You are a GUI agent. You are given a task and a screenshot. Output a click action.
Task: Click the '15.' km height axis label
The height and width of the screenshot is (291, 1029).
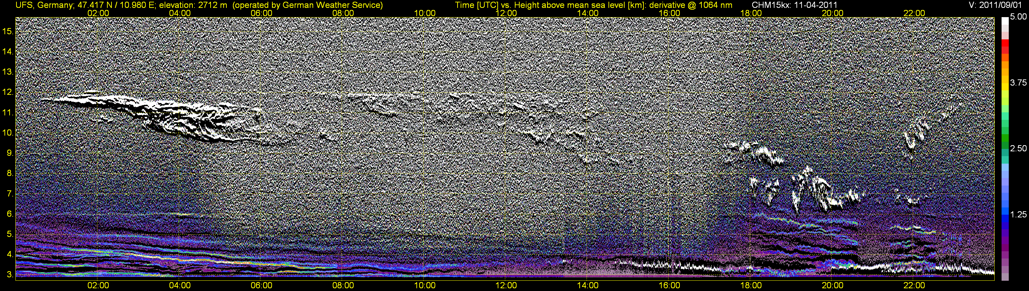(8, 31)
